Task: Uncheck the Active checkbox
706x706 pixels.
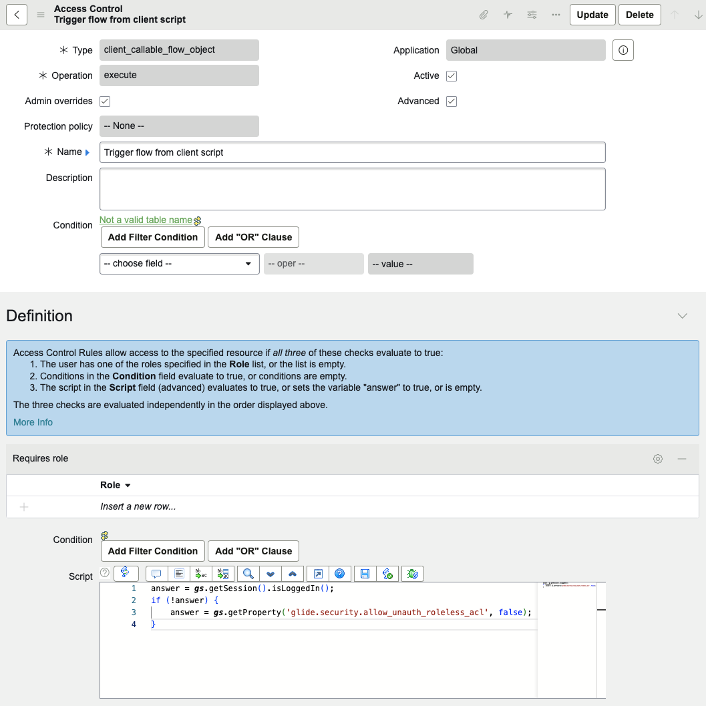Action: tap(452, 75)
